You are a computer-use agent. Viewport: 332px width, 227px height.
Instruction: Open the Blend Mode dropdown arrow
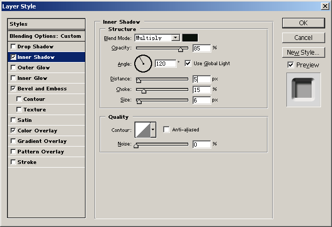click(176, 38)
